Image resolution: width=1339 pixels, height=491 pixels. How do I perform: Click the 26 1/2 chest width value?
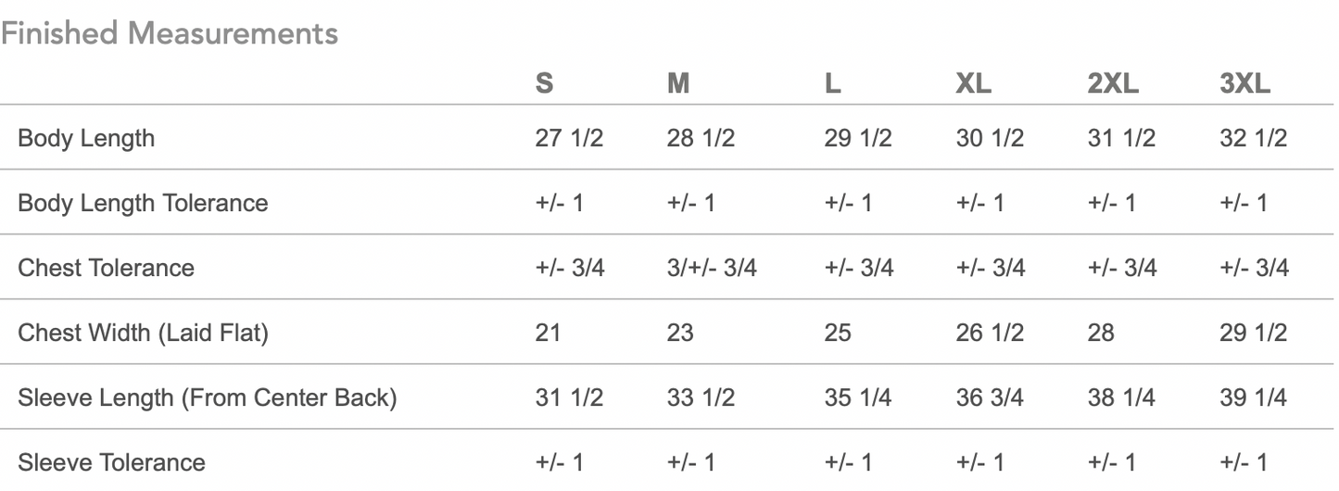coord(990,334)
